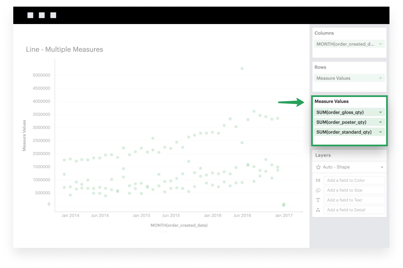Click the Detail marks icon in Layers panel
Viewport: 403px width, 268px height.
coord(318,210)
